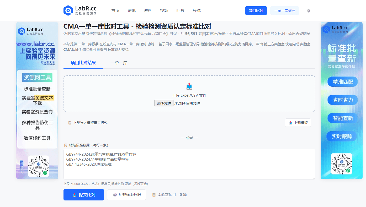Click the 未选择任何文件 status text
This screenshot has height=207, width=366.
pyautogui.click(x=187, y=103)
